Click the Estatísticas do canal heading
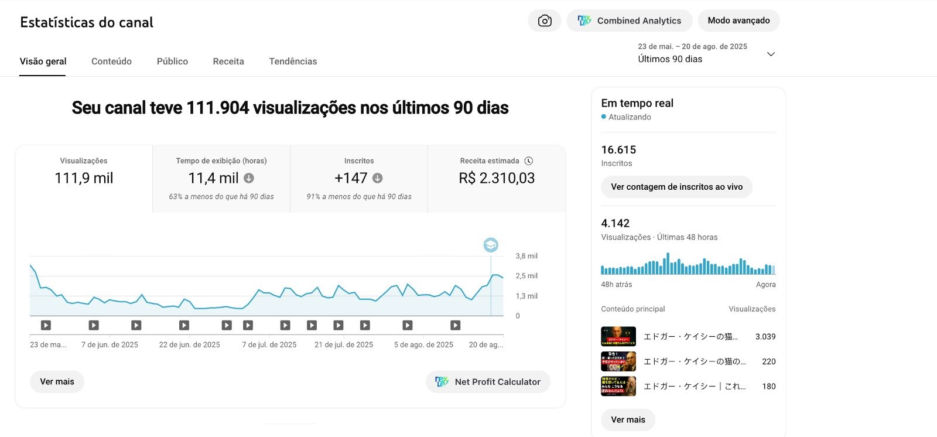Image resolution: width=937 pixels, height=437 pixels. 87,22
